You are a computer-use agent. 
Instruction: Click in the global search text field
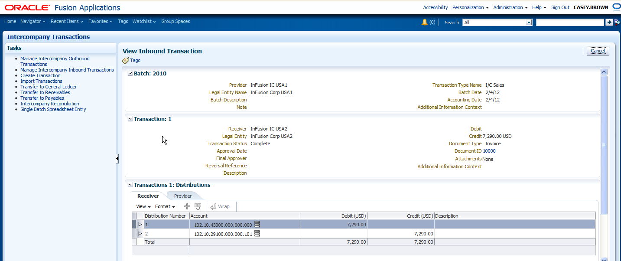click(x=570, y=23)
